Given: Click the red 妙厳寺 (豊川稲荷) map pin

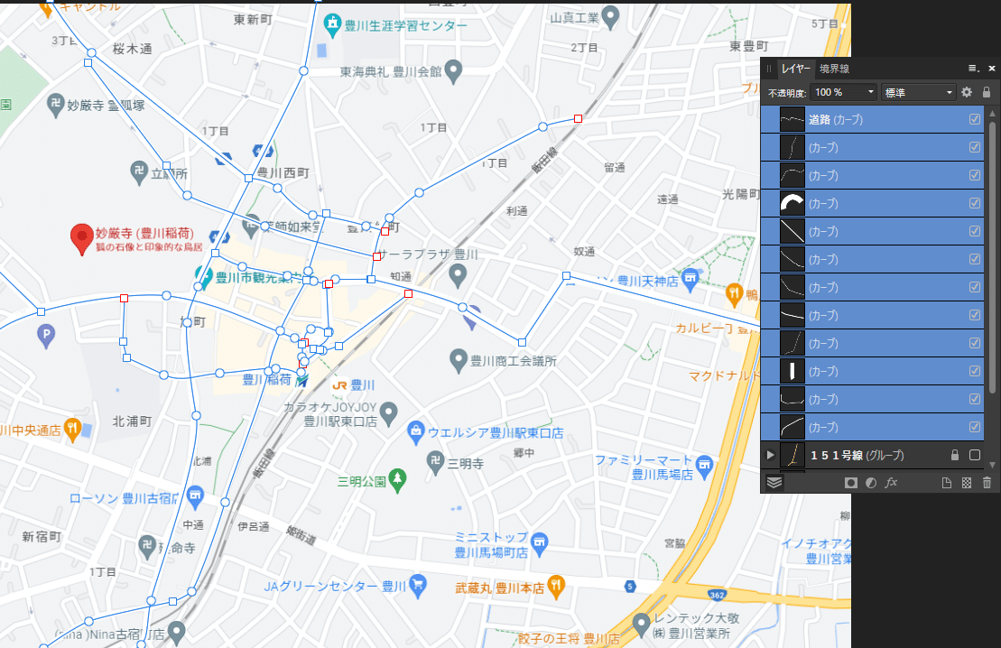Looking at the screenshot, I should point(82,239).
